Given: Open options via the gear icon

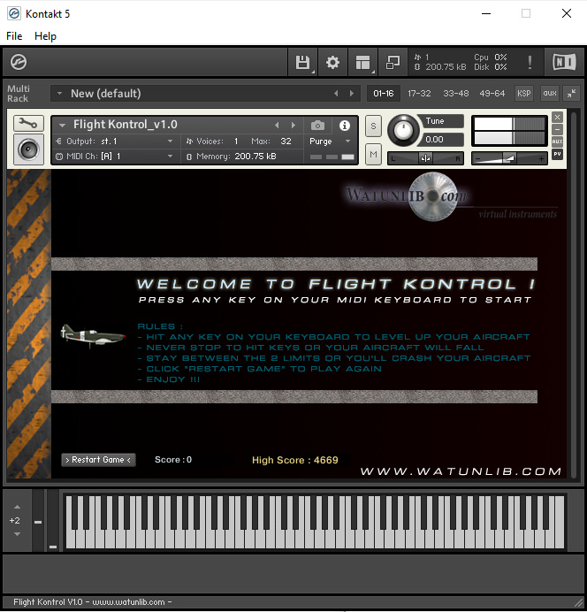Looking at the screenshot, I should coord(332,63).
